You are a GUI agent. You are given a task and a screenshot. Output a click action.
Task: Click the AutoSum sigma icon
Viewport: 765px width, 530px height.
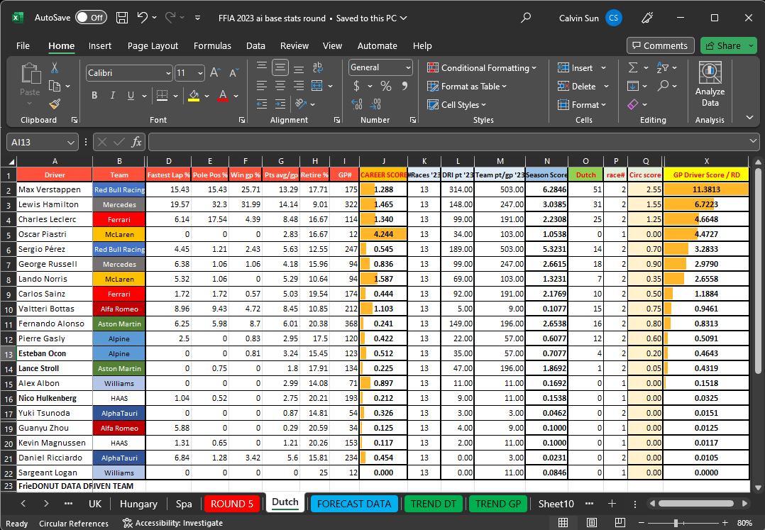pos(633,68)
